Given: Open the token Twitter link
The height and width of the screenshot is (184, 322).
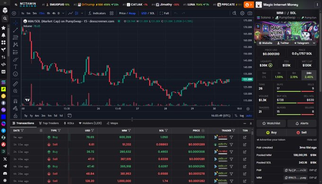Looking at the screenshot, I should tap(283, 43).
